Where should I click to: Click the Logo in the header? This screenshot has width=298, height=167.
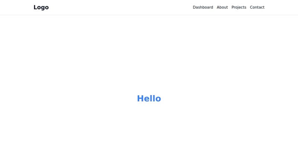pyautogui.click(x=41, y=7)
